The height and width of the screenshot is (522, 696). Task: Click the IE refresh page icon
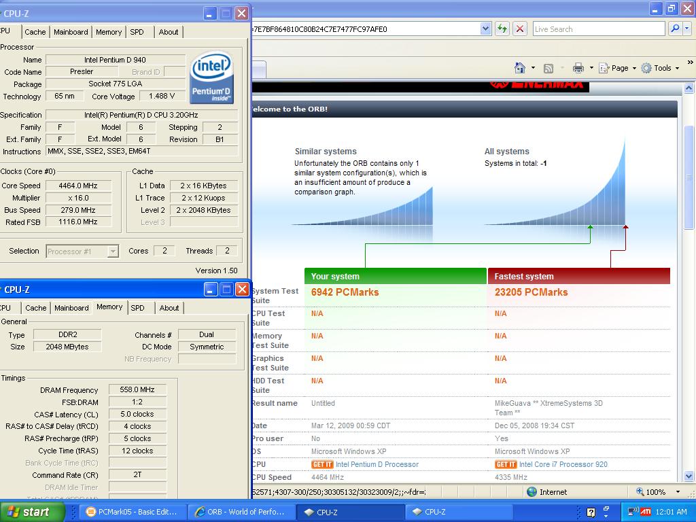click(x=502, y=29)
